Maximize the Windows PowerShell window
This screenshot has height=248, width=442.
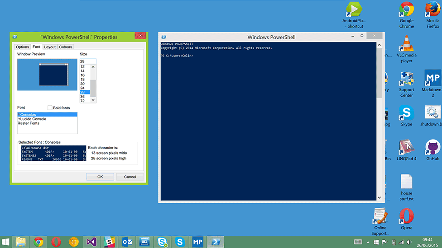(x=362, y=36)
